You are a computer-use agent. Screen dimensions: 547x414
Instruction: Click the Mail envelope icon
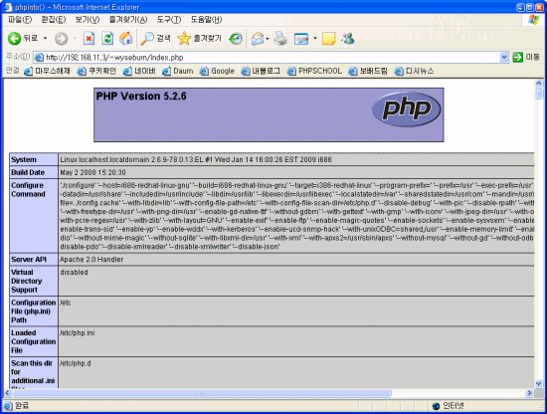pos(258,39)
